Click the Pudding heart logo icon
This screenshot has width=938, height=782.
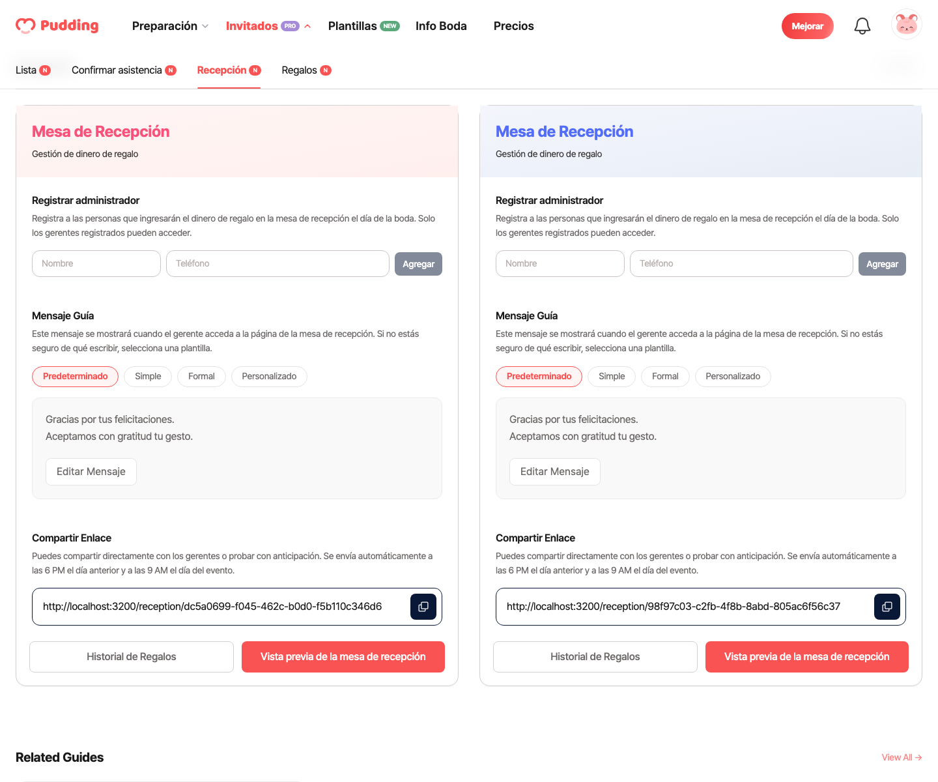[25, 26]
